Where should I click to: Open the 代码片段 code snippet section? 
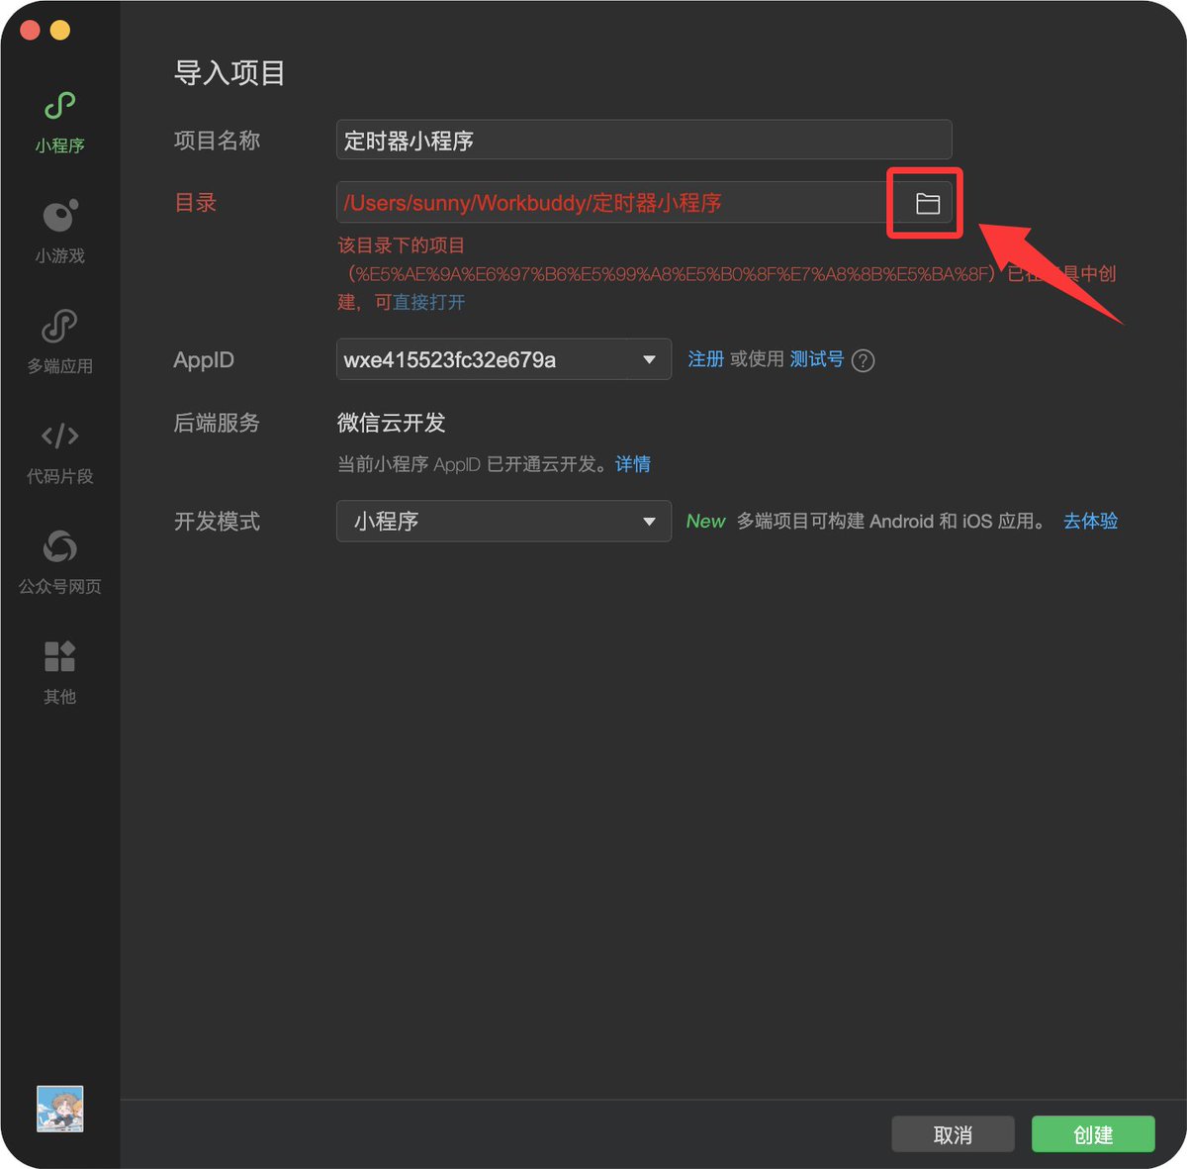pyautogui.click(x=59, y=452)
